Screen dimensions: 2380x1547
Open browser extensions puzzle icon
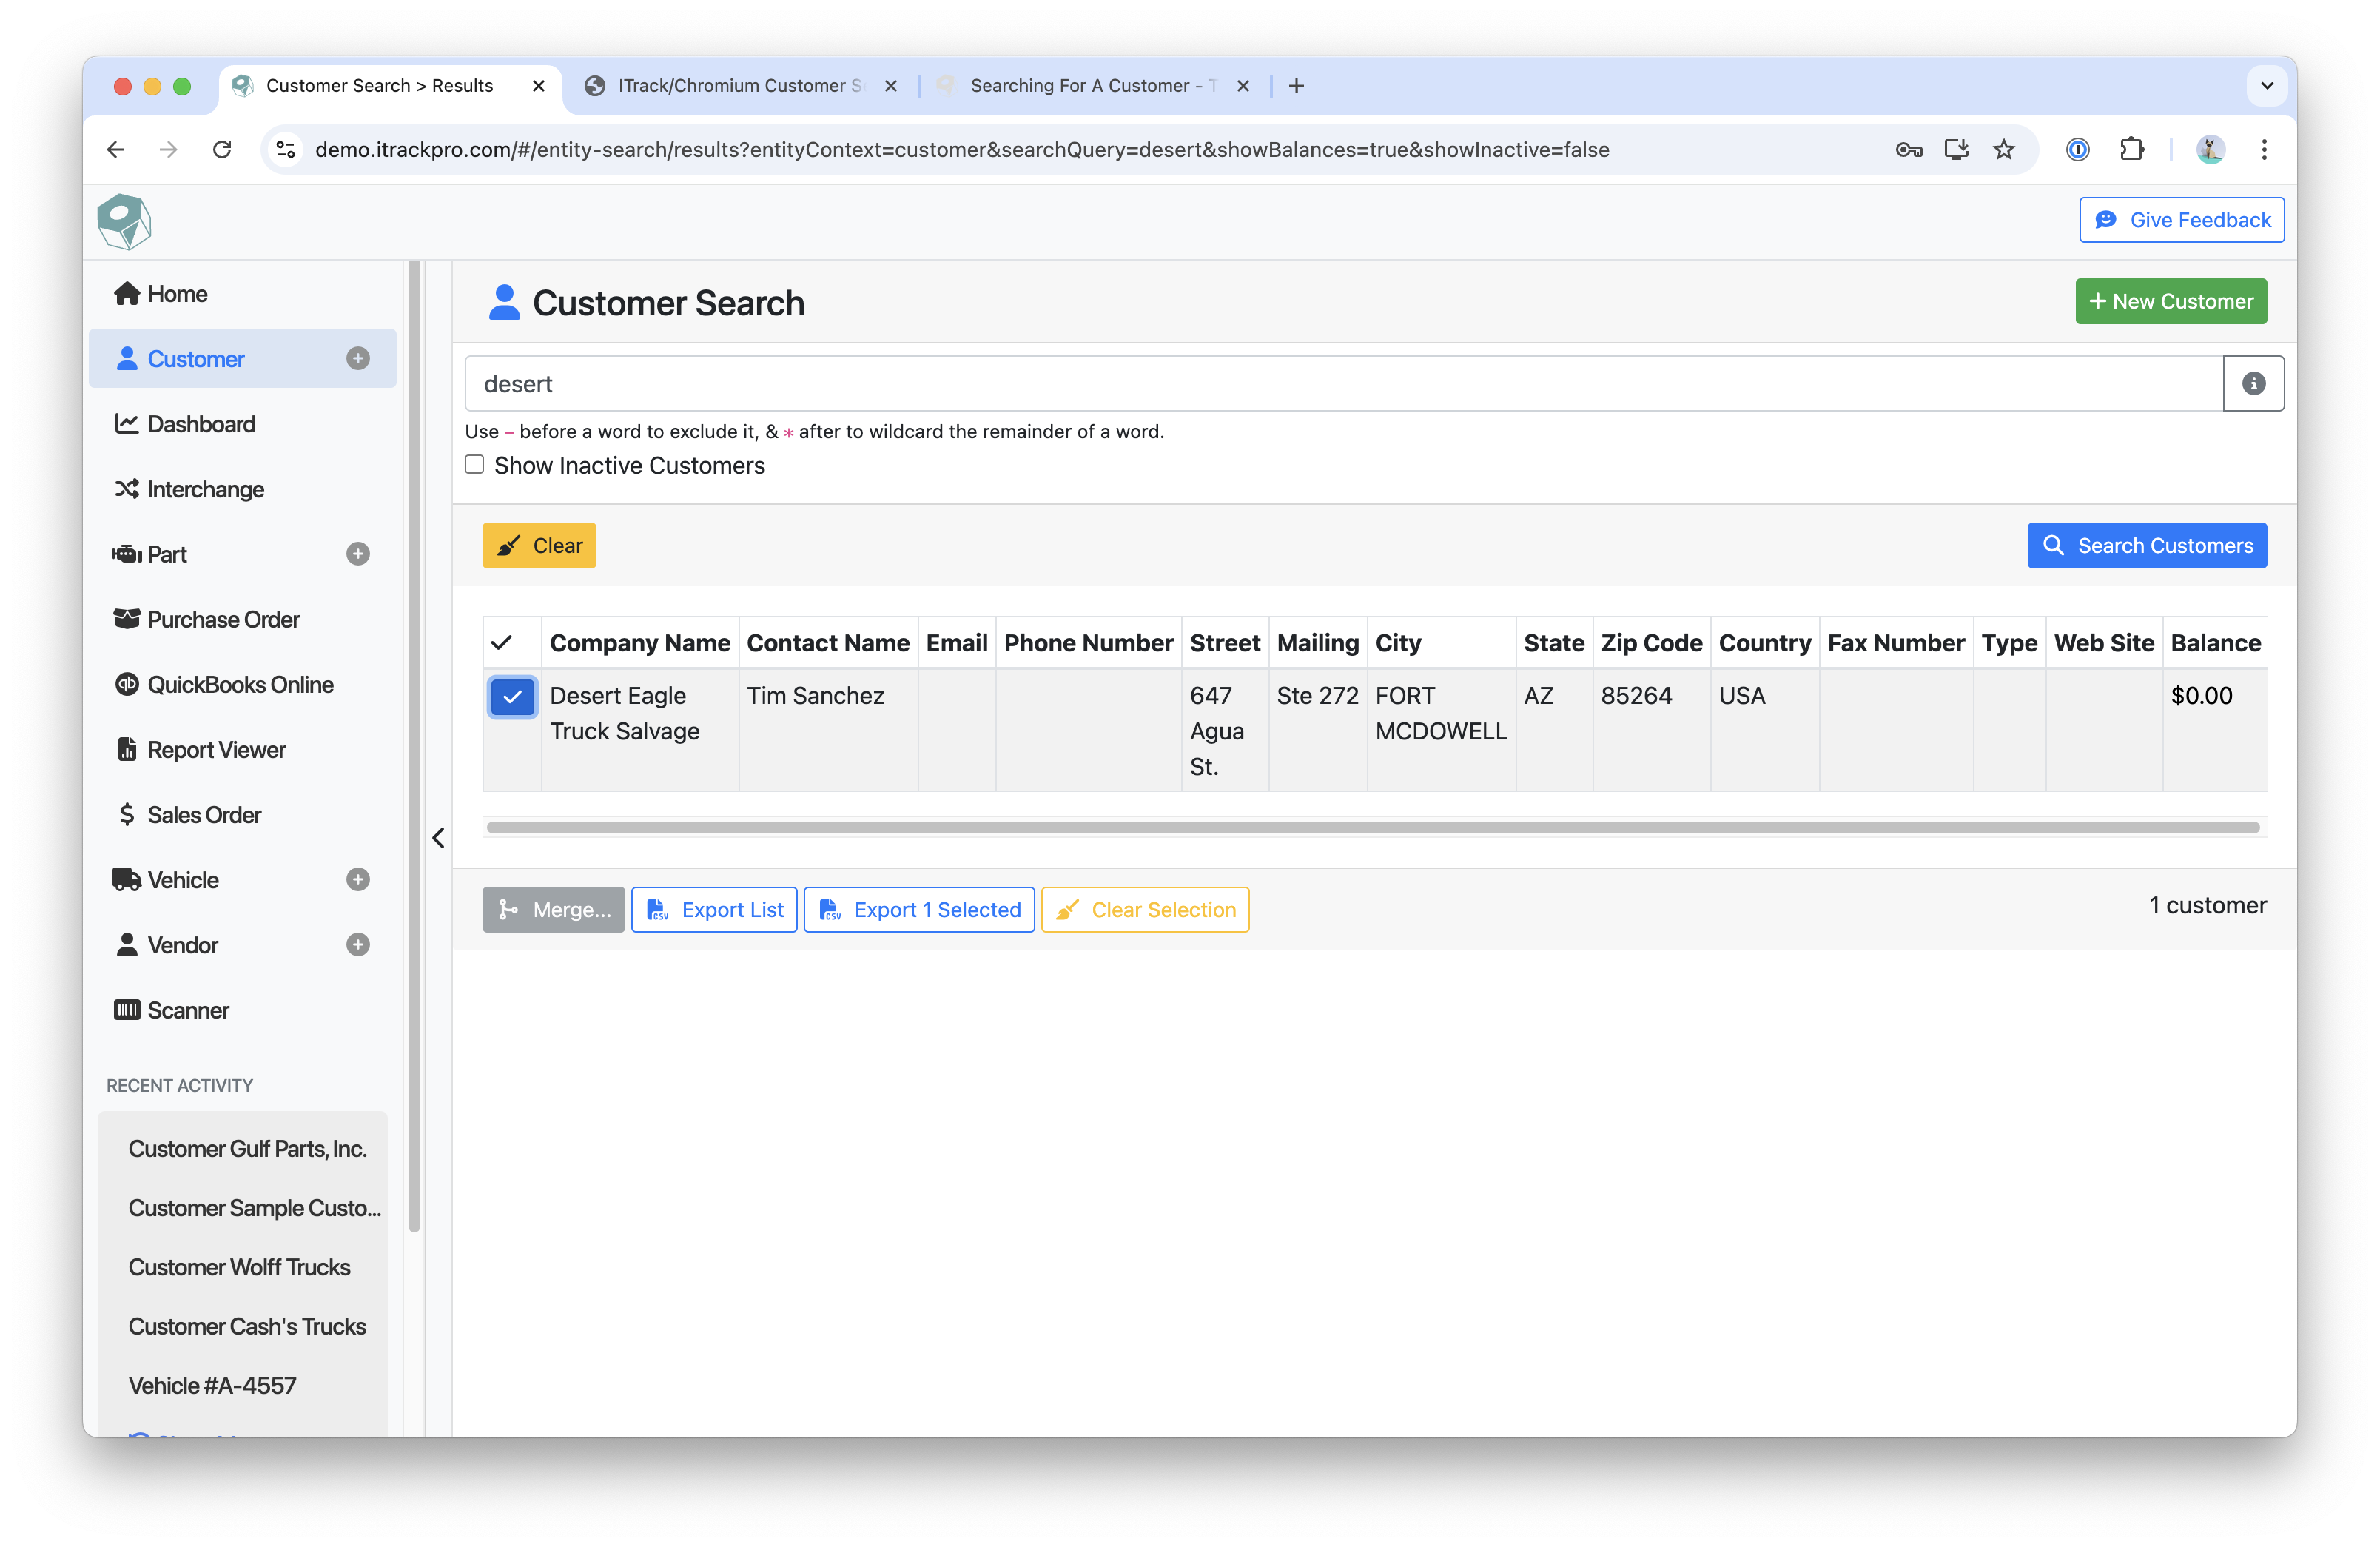(x=2131, y=150)
